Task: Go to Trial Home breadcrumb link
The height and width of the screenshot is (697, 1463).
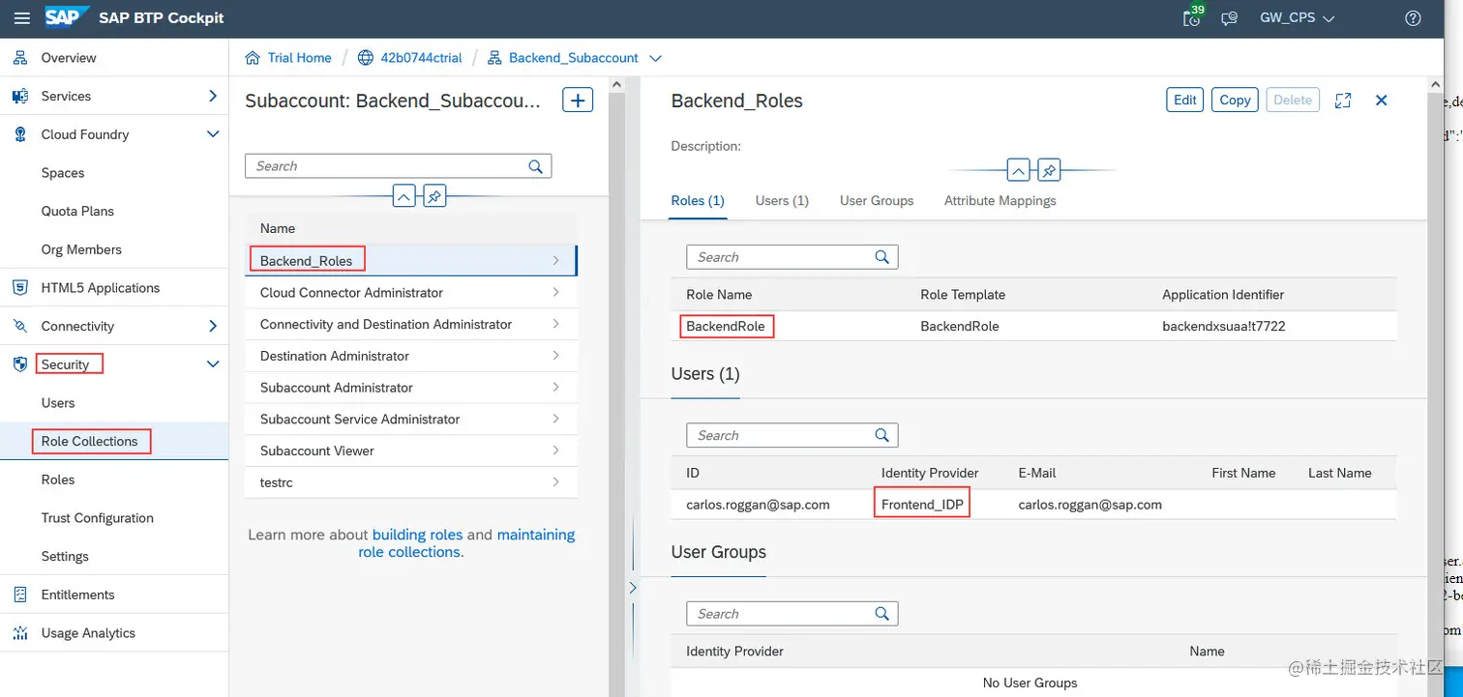Action: (299, 58)
